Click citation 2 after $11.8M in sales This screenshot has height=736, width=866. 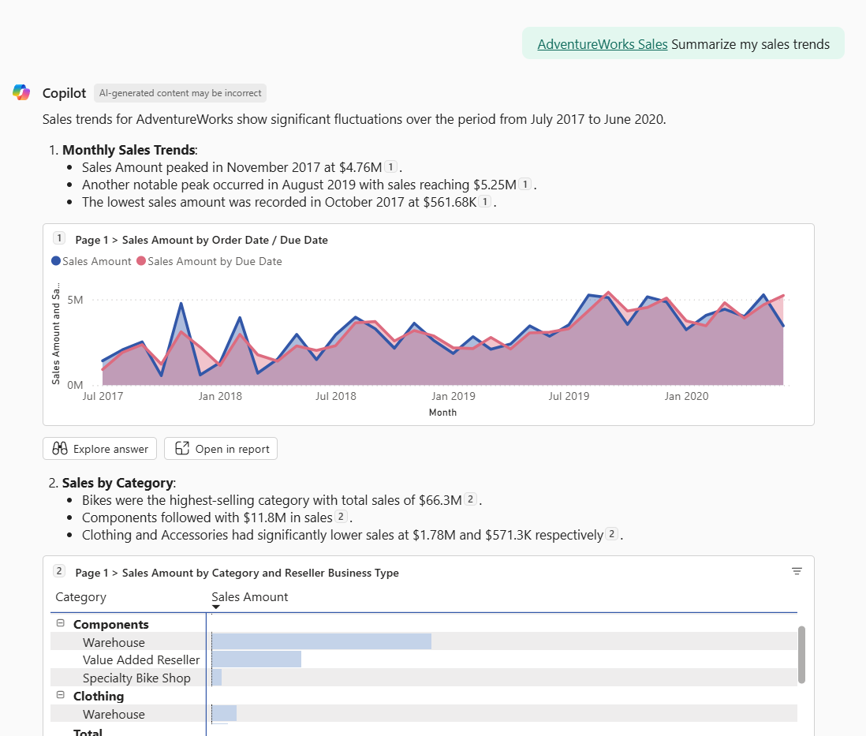click(342, 517)
